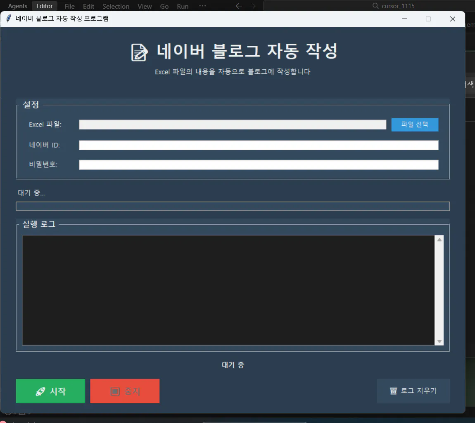Open the Go menu in Cursor
Screen dimensions: 475x423
164,6
